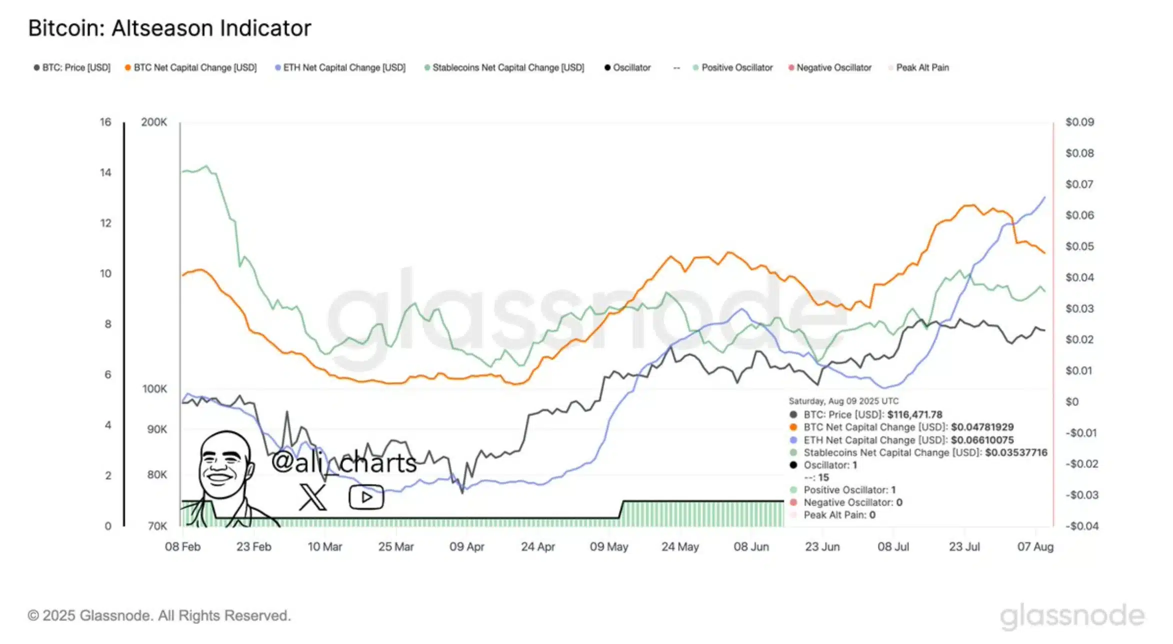The height and width of the screenshot is (644, 1173).
Task: Click the 09 May date on the x-axis
Action: 608,546
